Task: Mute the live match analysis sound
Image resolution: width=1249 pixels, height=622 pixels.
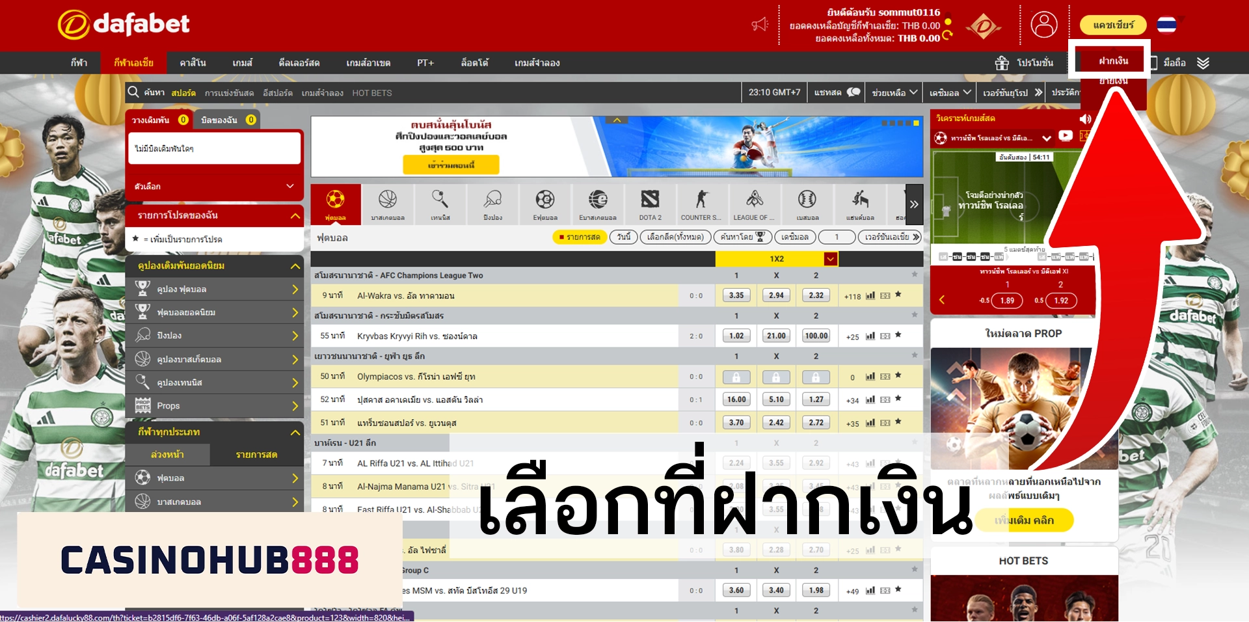Action: click(x=1084, y=118)
